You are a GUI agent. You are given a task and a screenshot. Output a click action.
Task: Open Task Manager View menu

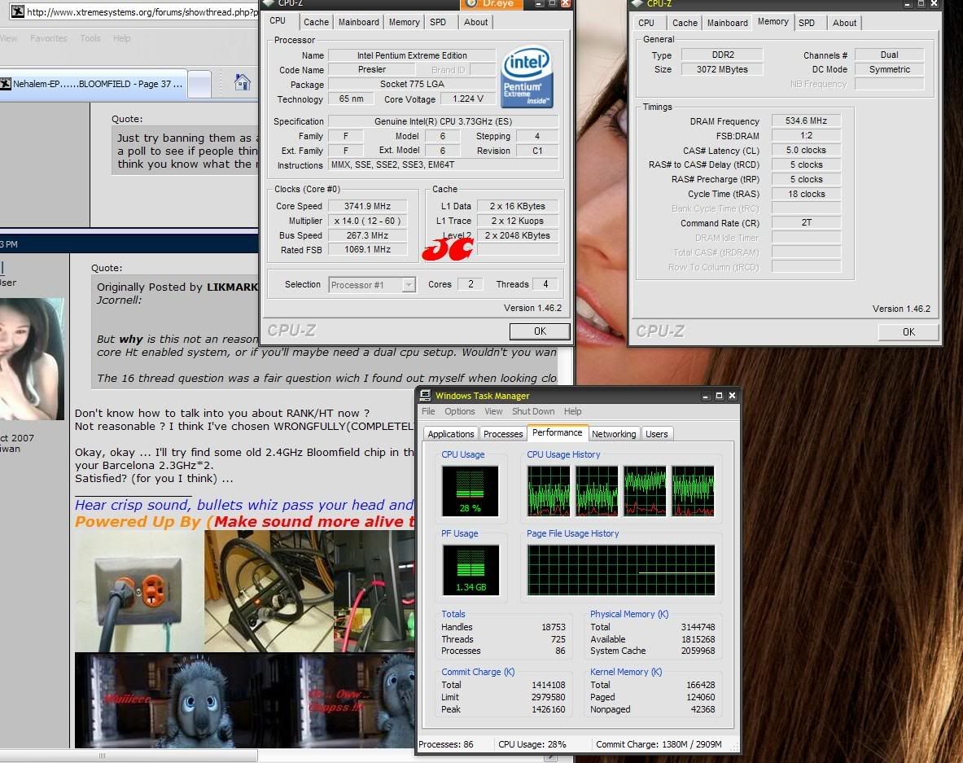coord(493,411)
